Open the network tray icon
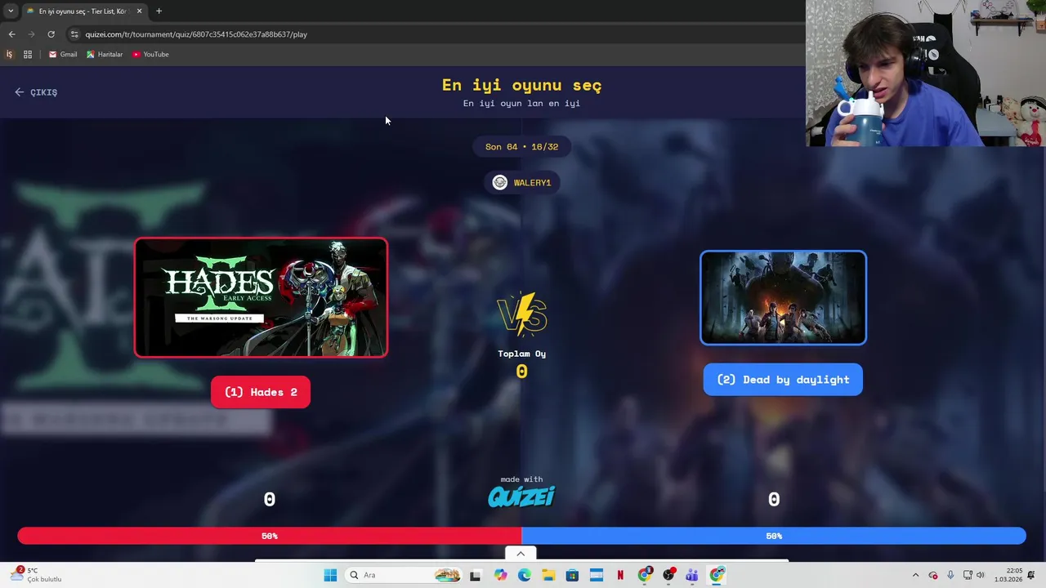 coord(968,575)
